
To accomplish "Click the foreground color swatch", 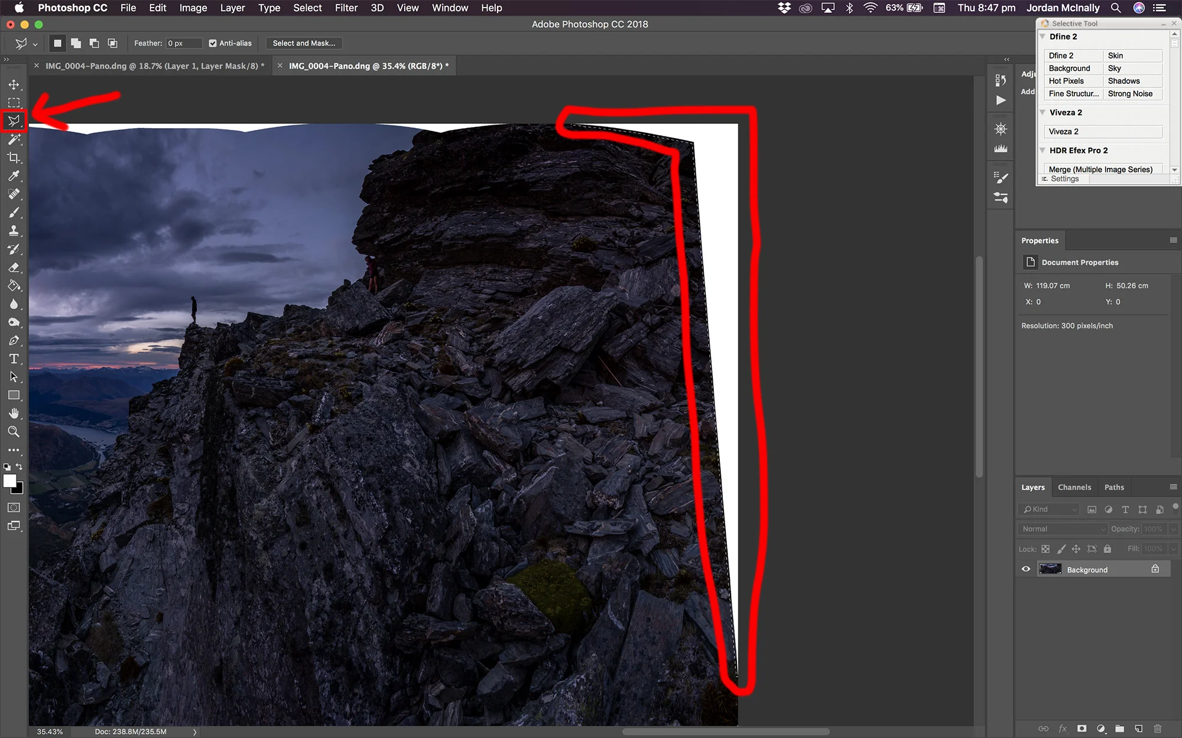I will pos(10,481).
